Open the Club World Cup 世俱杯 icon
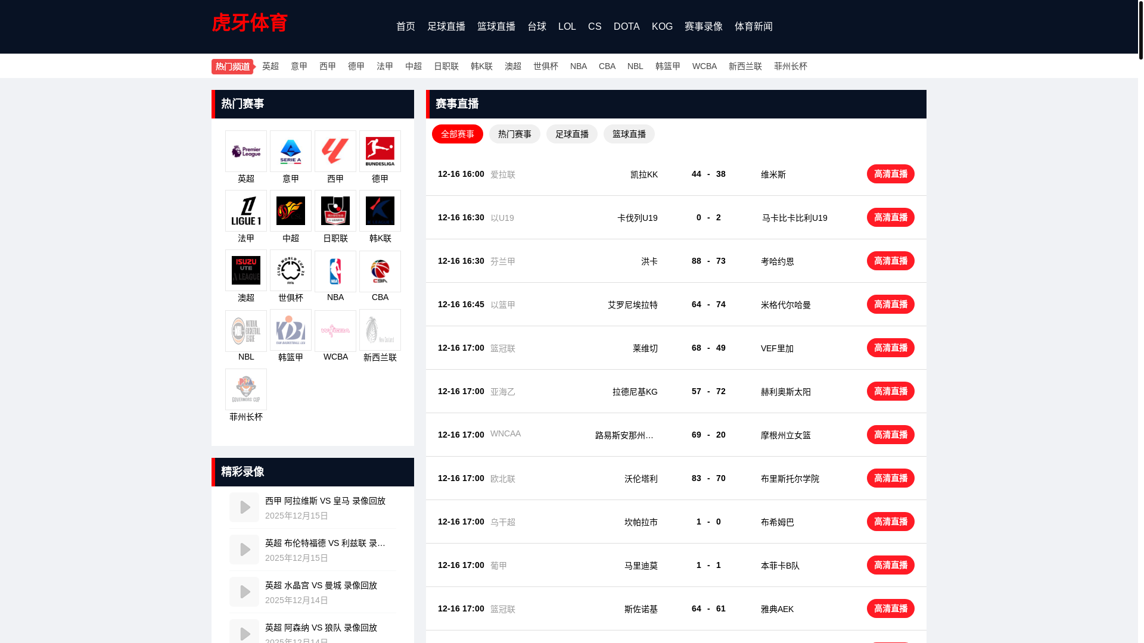The width and height of the screenshot is (1144, 643). pos(291,270)
